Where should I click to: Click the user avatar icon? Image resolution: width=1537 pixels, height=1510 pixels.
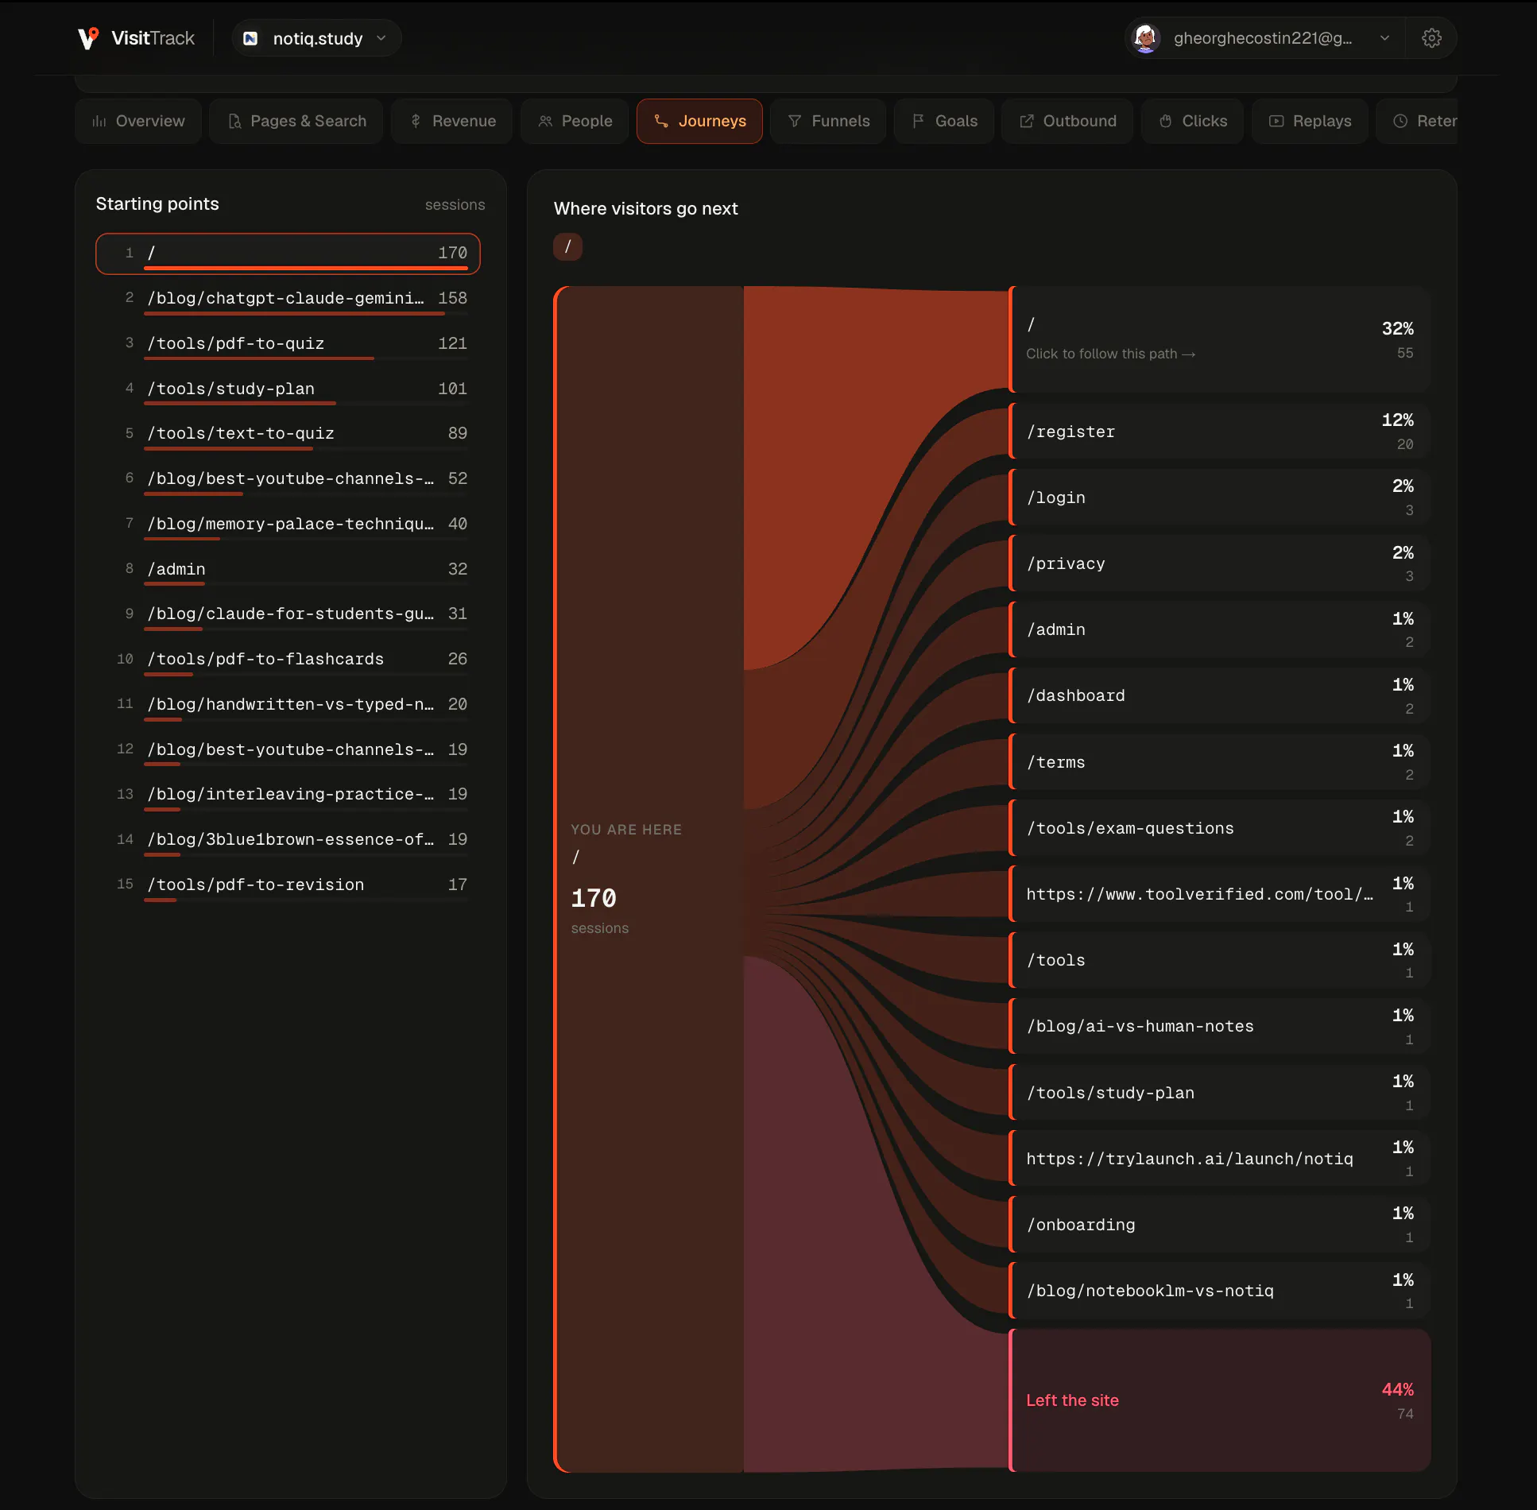tap(1145, 37)
